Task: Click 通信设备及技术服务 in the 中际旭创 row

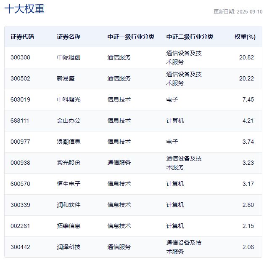Action: pyautogui.click(x=184, y=58)
